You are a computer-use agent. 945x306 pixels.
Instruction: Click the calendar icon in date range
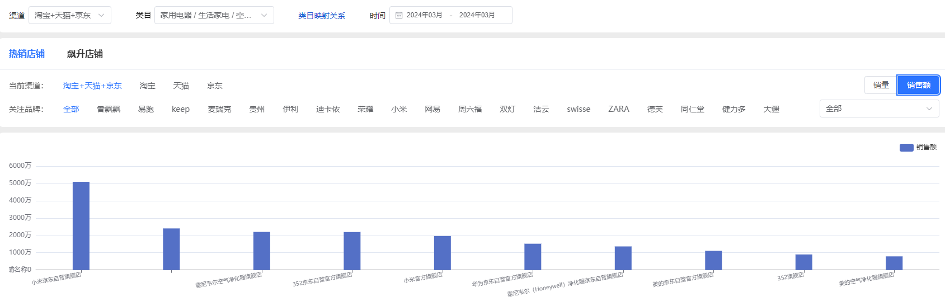tap(399, 15)
